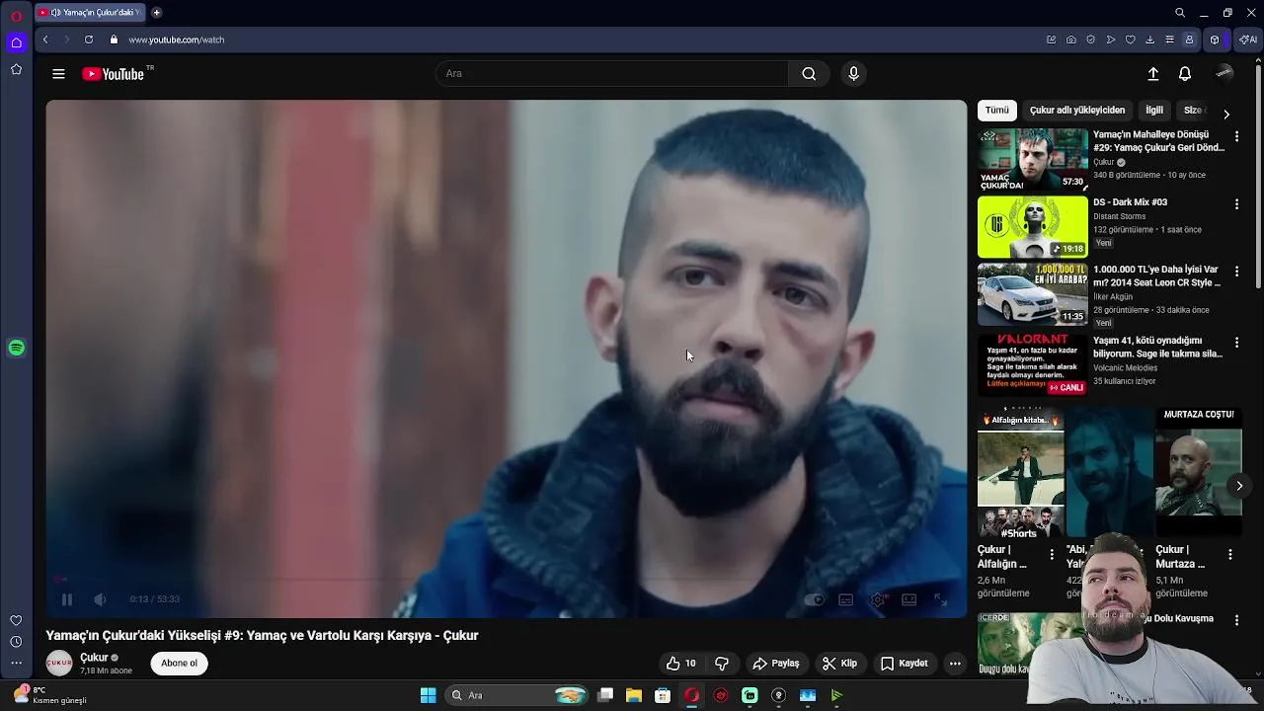Open more actions ellipsis below the video
Image resolution: width=1264 pixels, height=711 pixels.
955,664
